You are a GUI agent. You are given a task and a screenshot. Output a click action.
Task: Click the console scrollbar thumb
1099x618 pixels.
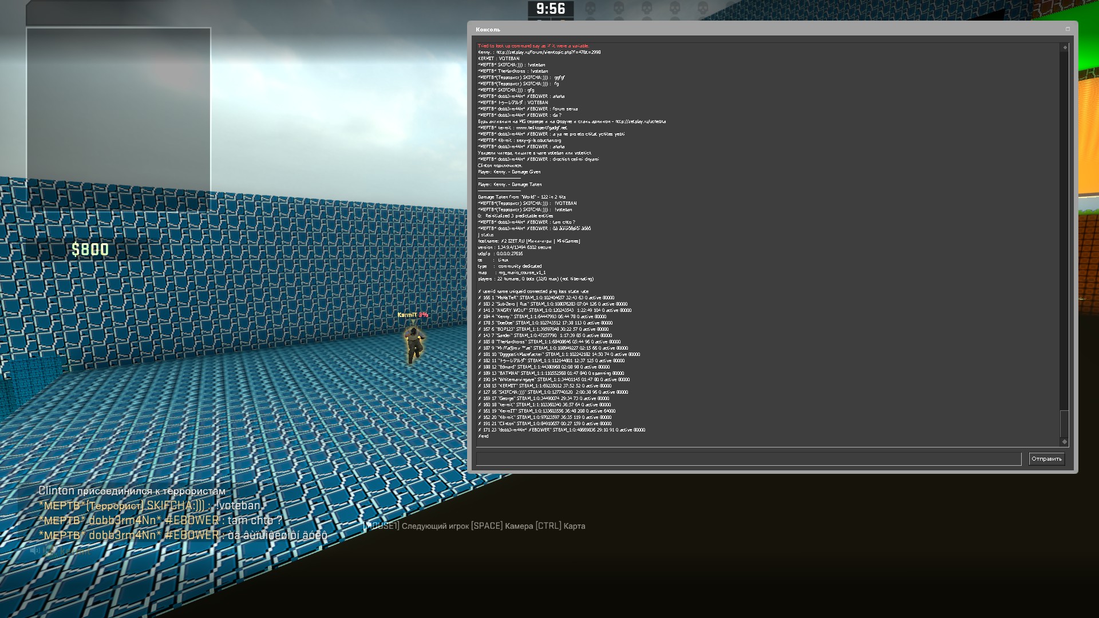click(1065, 424)
